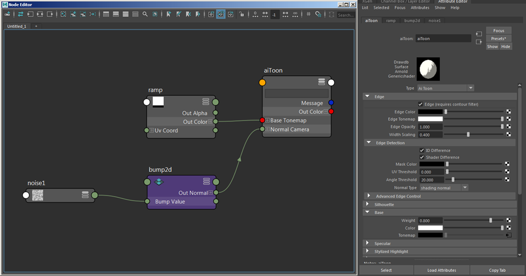This screenshot has height=276, width=526.
Task: Disable the ID Difference checkbox
Action: point(422,150)
